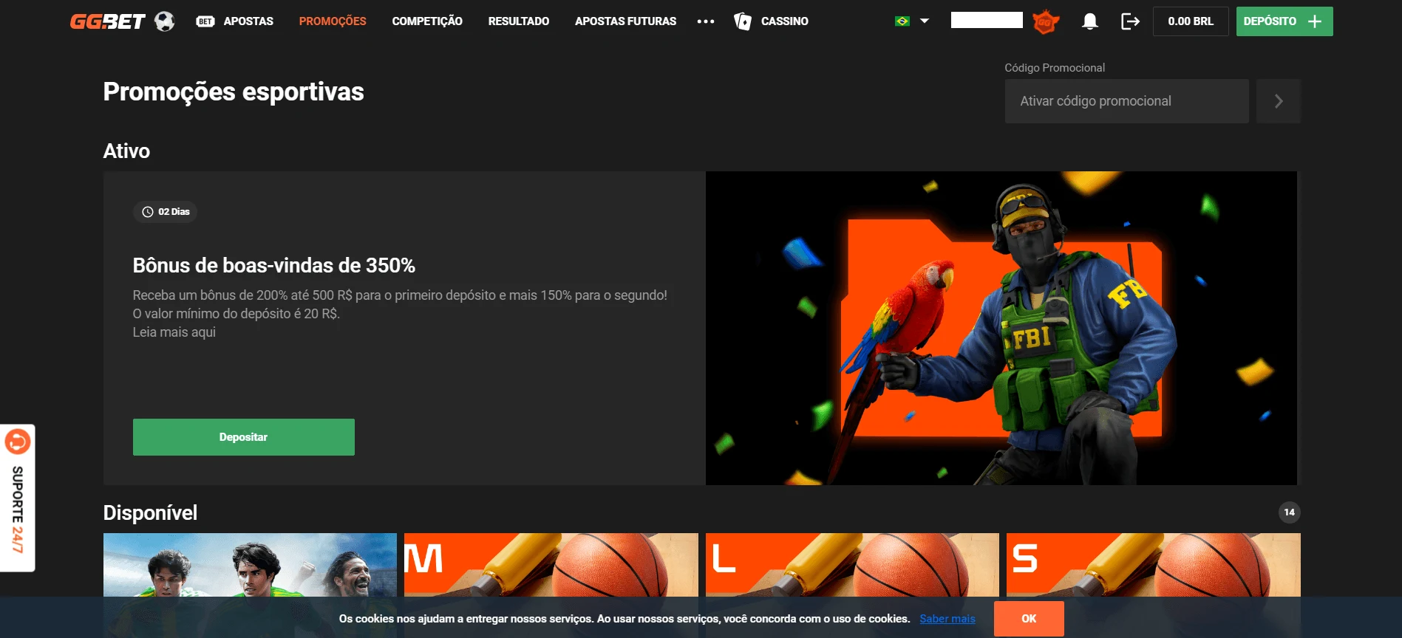This screenshot has height=638, width=1402.
Task: Go to Competição section
Action: pos(427,21)
